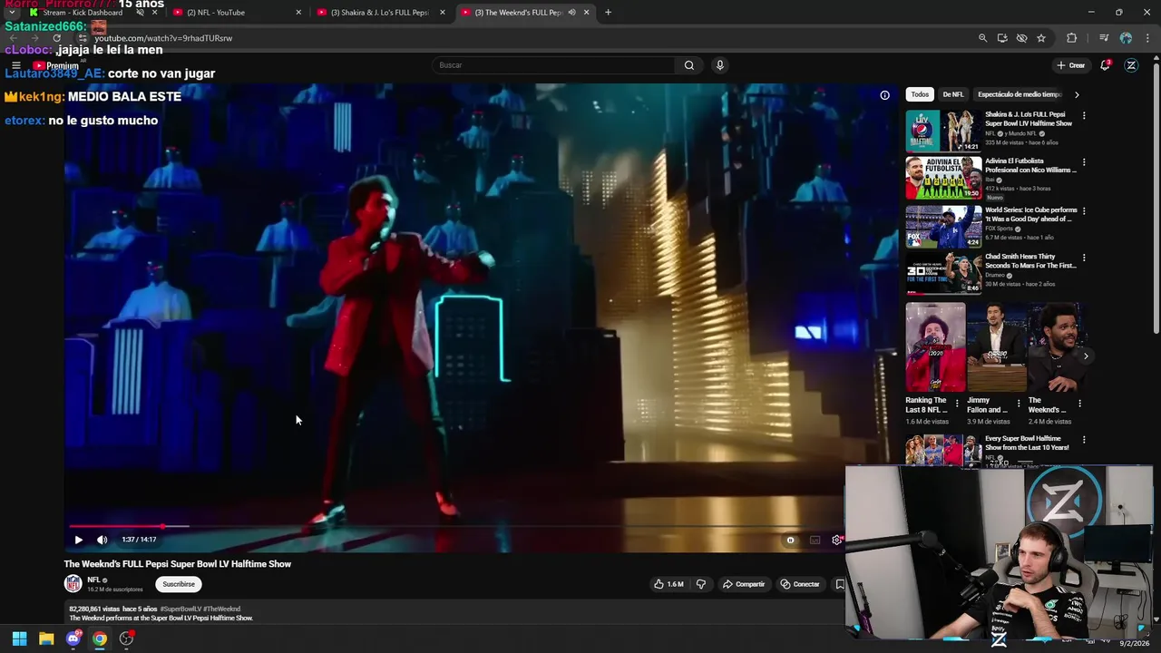Image resolution: width=1161 pixels, height=653 pixels.
Task: Open the #SuperBowlLV hashtag
Action: click(x=180, y=609)
